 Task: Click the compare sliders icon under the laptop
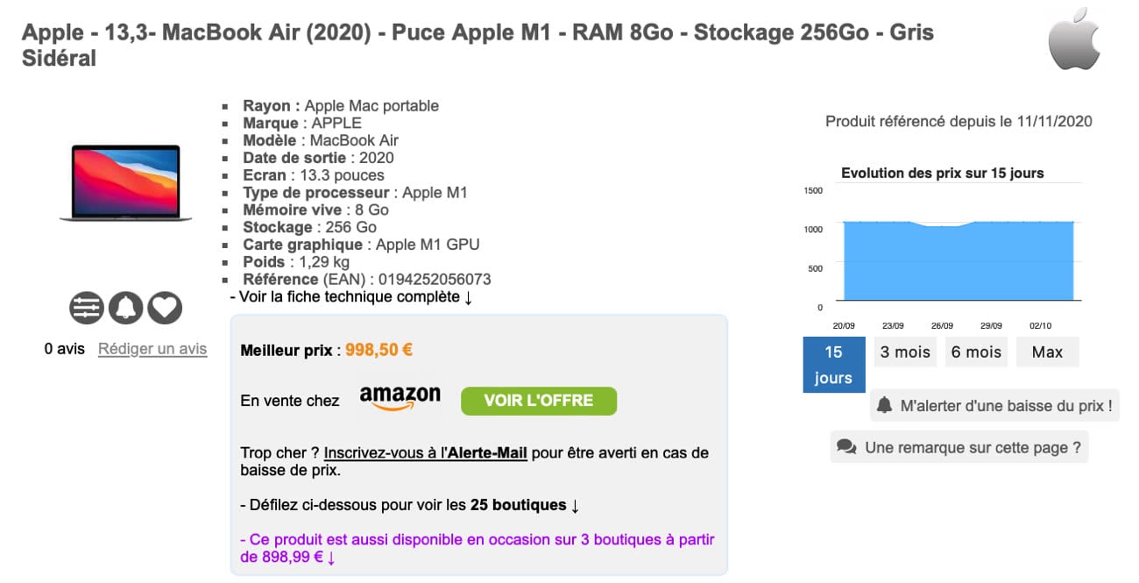(87, 308)
